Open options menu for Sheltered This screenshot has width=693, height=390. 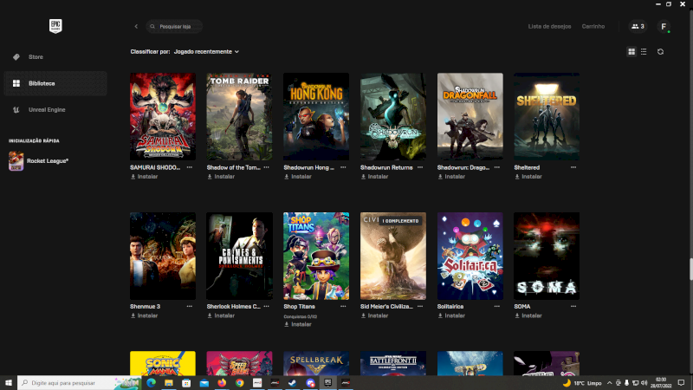coord(573,167)
